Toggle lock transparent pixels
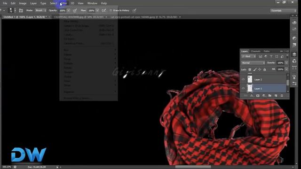Screen dimensions: 301x169 (250, 69)
